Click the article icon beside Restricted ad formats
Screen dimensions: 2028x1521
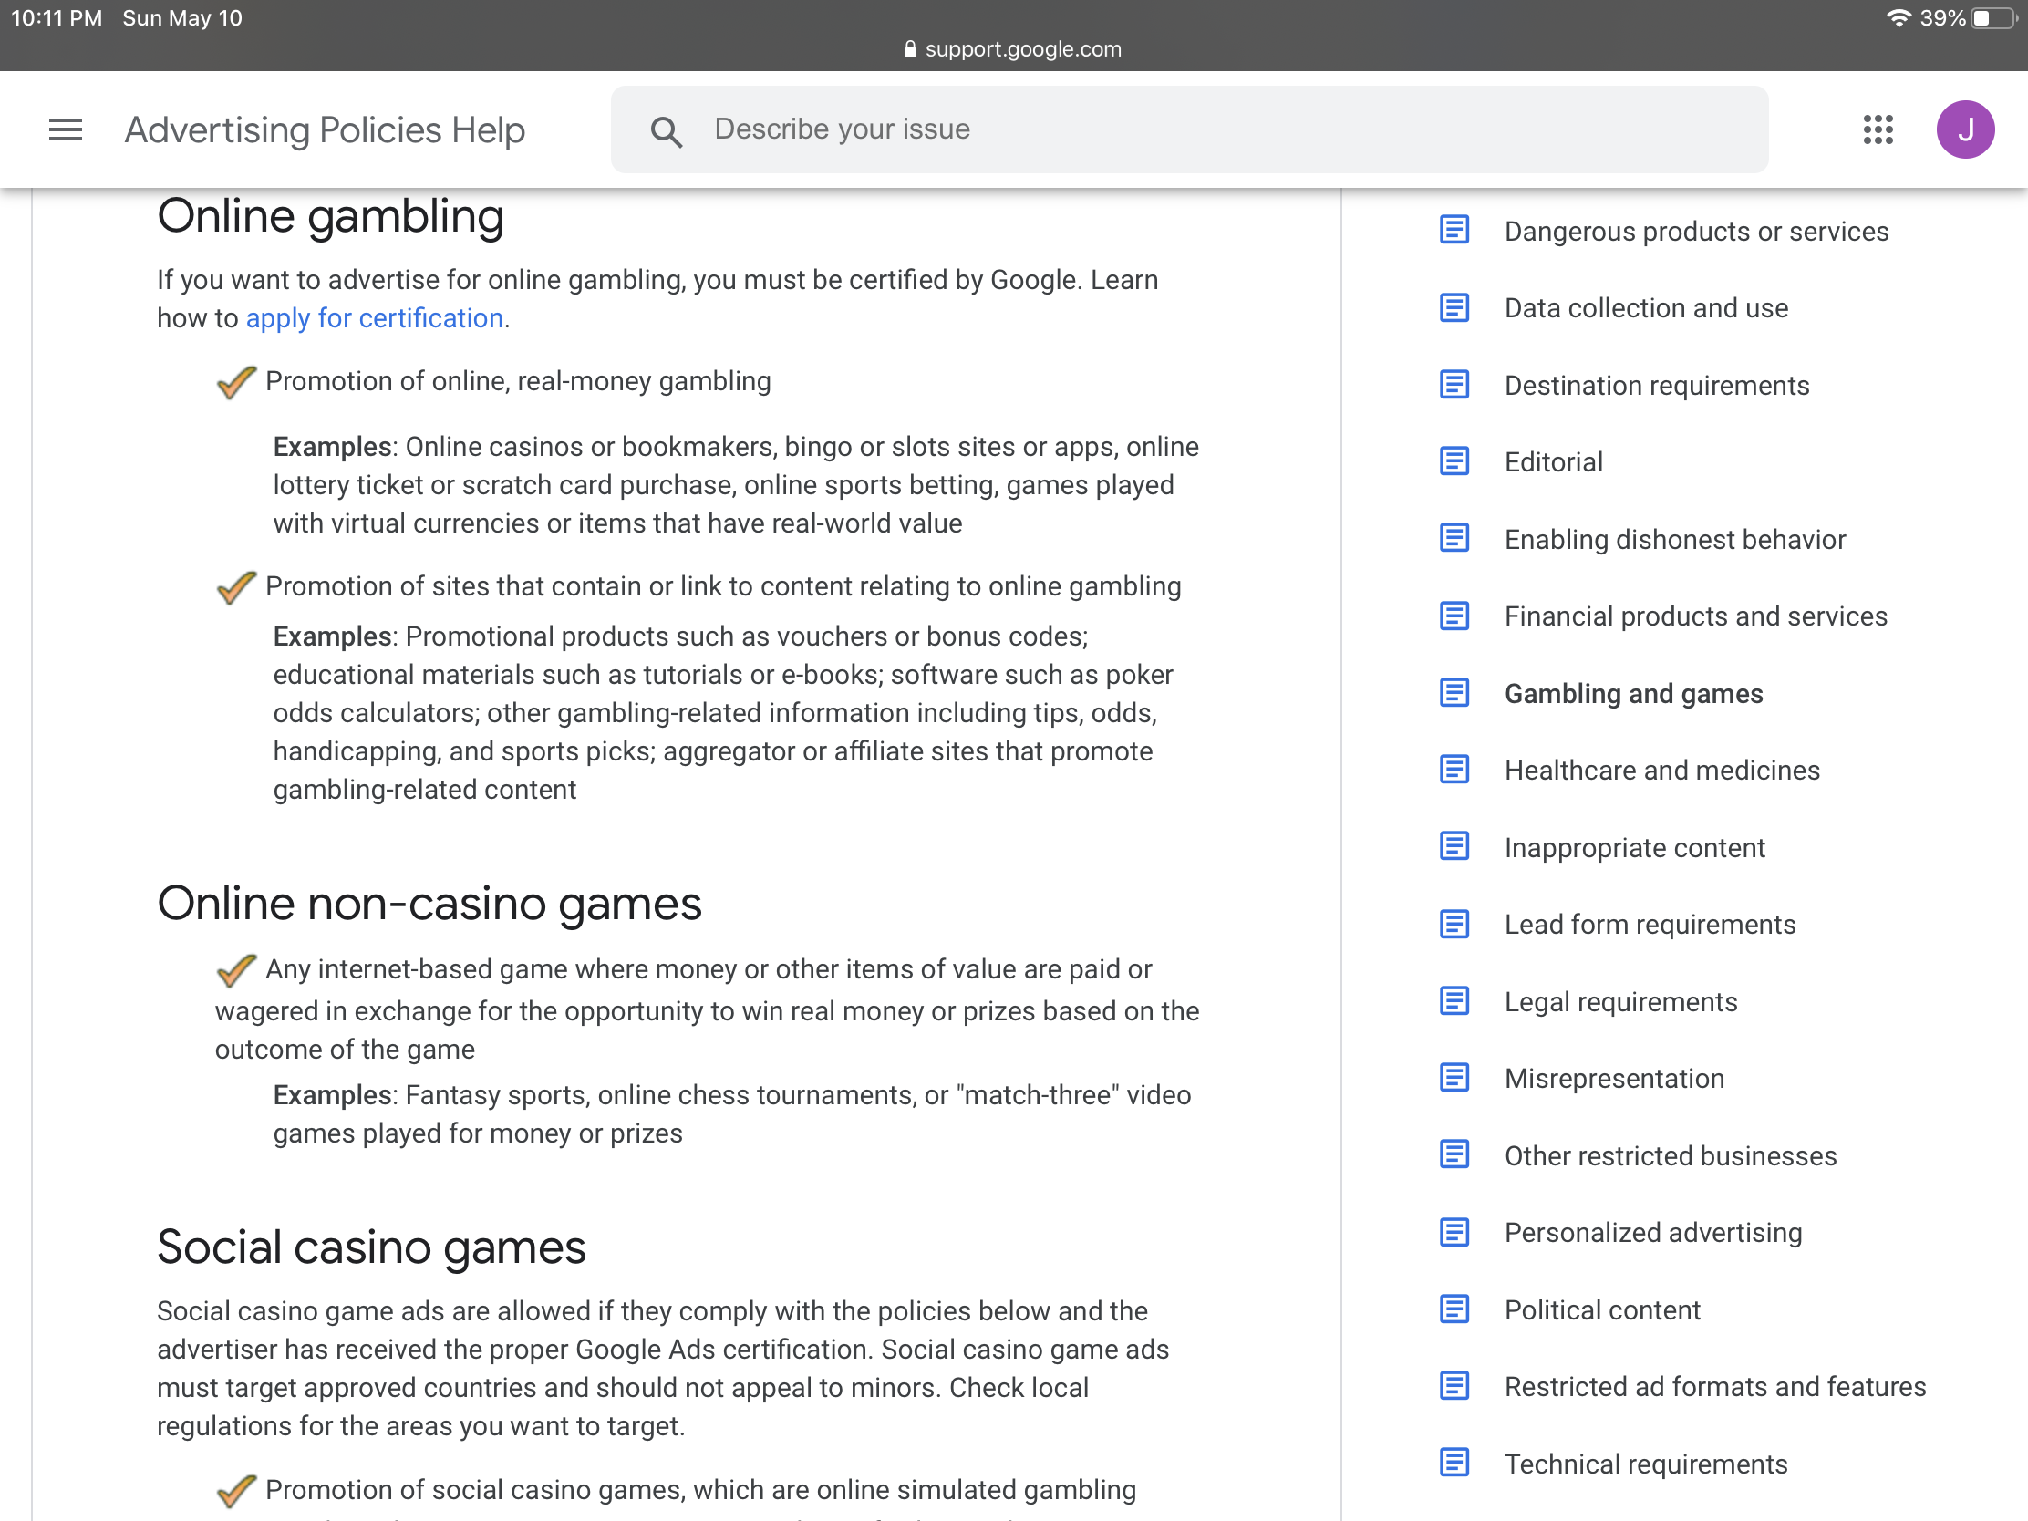pos(1454,1386)
